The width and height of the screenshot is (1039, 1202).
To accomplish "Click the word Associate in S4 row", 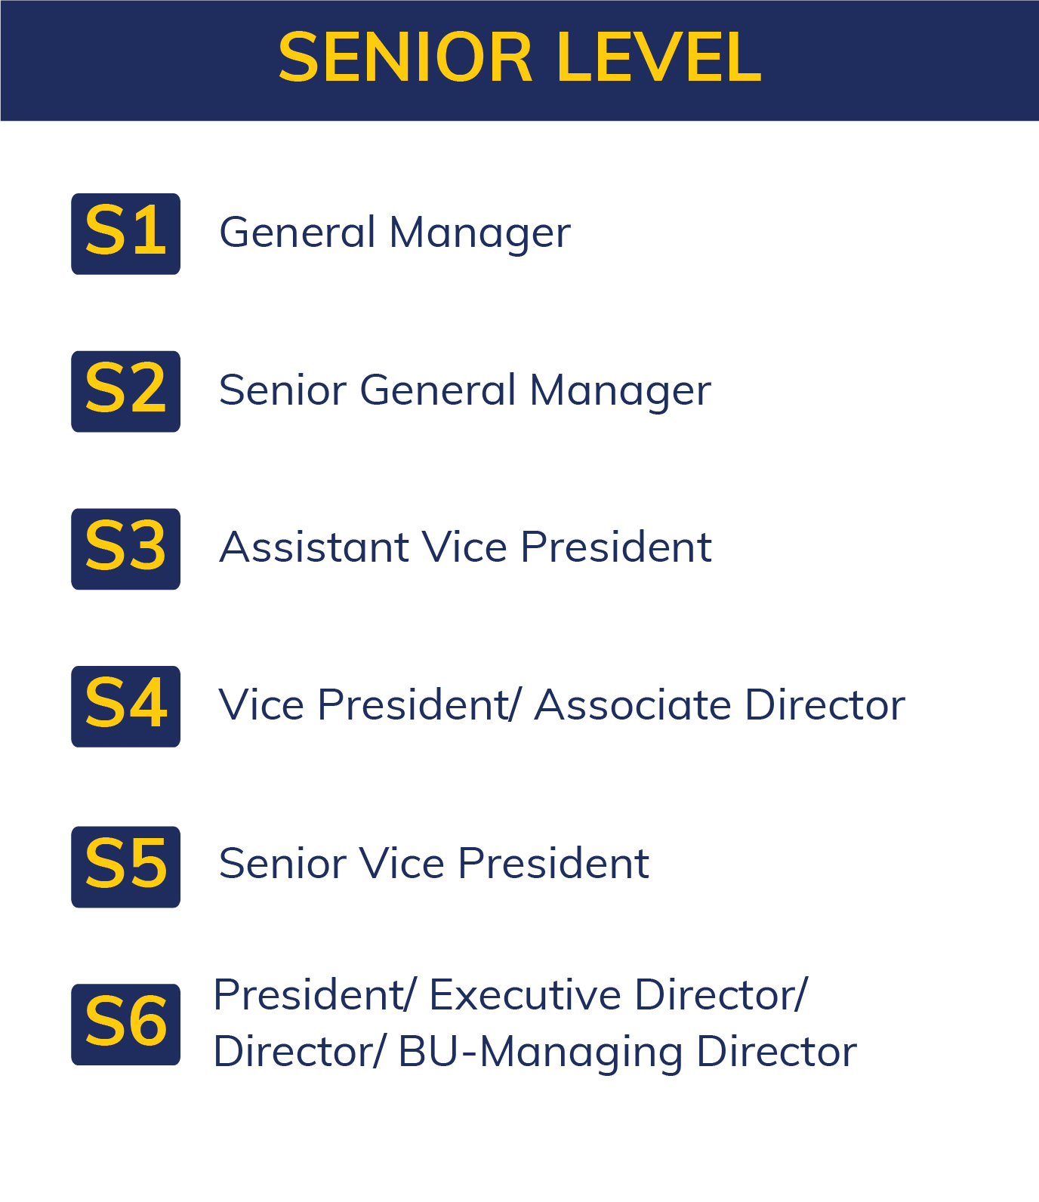I will point(633,705).
